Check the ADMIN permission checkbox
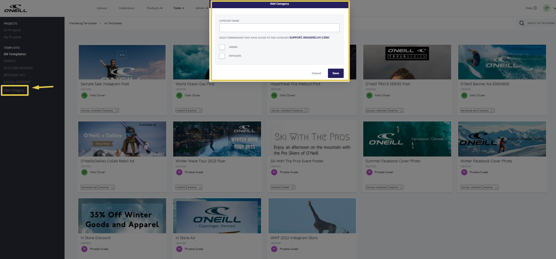The width and height of the screenshot is (556, 259). click(x=222, y=47)
